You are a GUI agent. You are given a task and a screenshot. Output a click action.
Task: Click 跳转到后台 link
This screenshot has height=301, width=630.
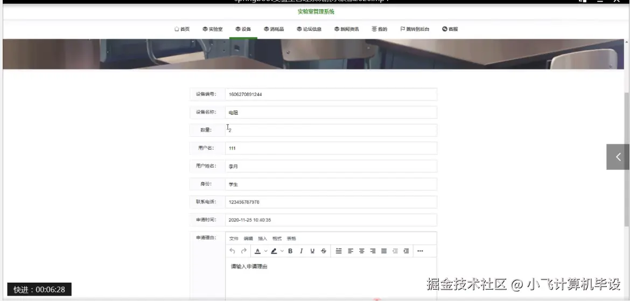[415, 29]
